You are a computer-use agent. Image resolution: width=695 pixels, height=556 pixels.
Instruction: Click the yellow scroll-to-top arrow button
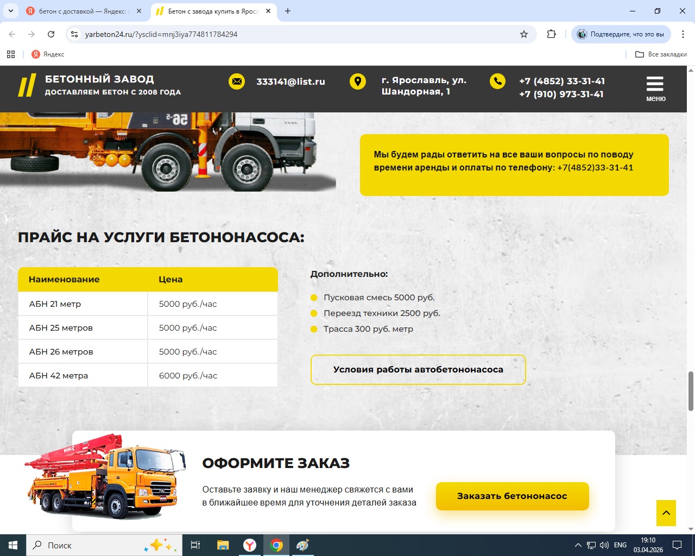pyautogui.click(x=666, y=513)
